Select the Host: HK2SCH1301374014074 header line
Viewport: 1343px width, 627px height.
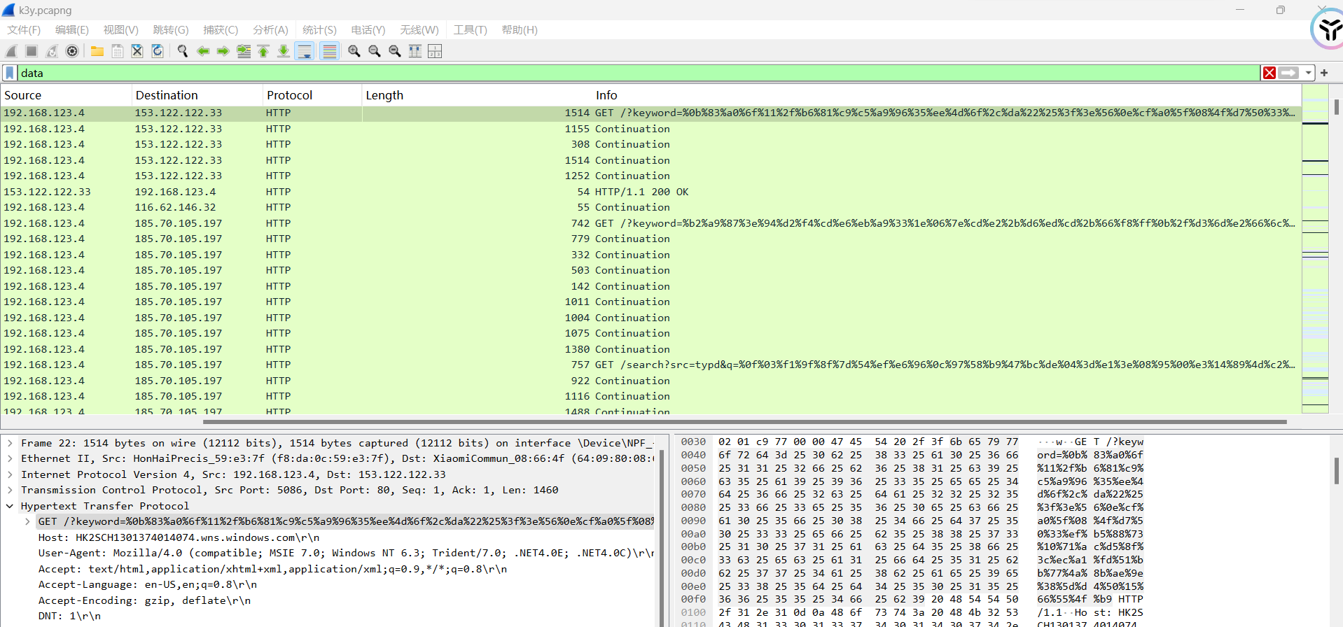pyautogui.click(x=179, y=537)
